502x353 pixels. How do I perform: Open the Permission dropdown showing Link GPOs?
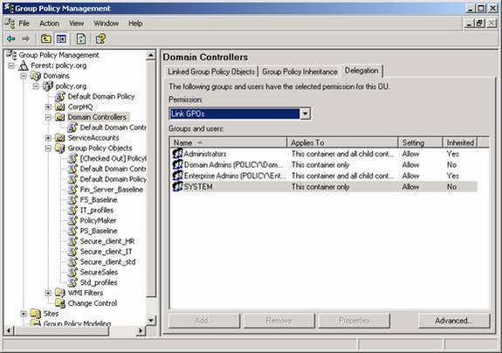(x=240, y=114)
